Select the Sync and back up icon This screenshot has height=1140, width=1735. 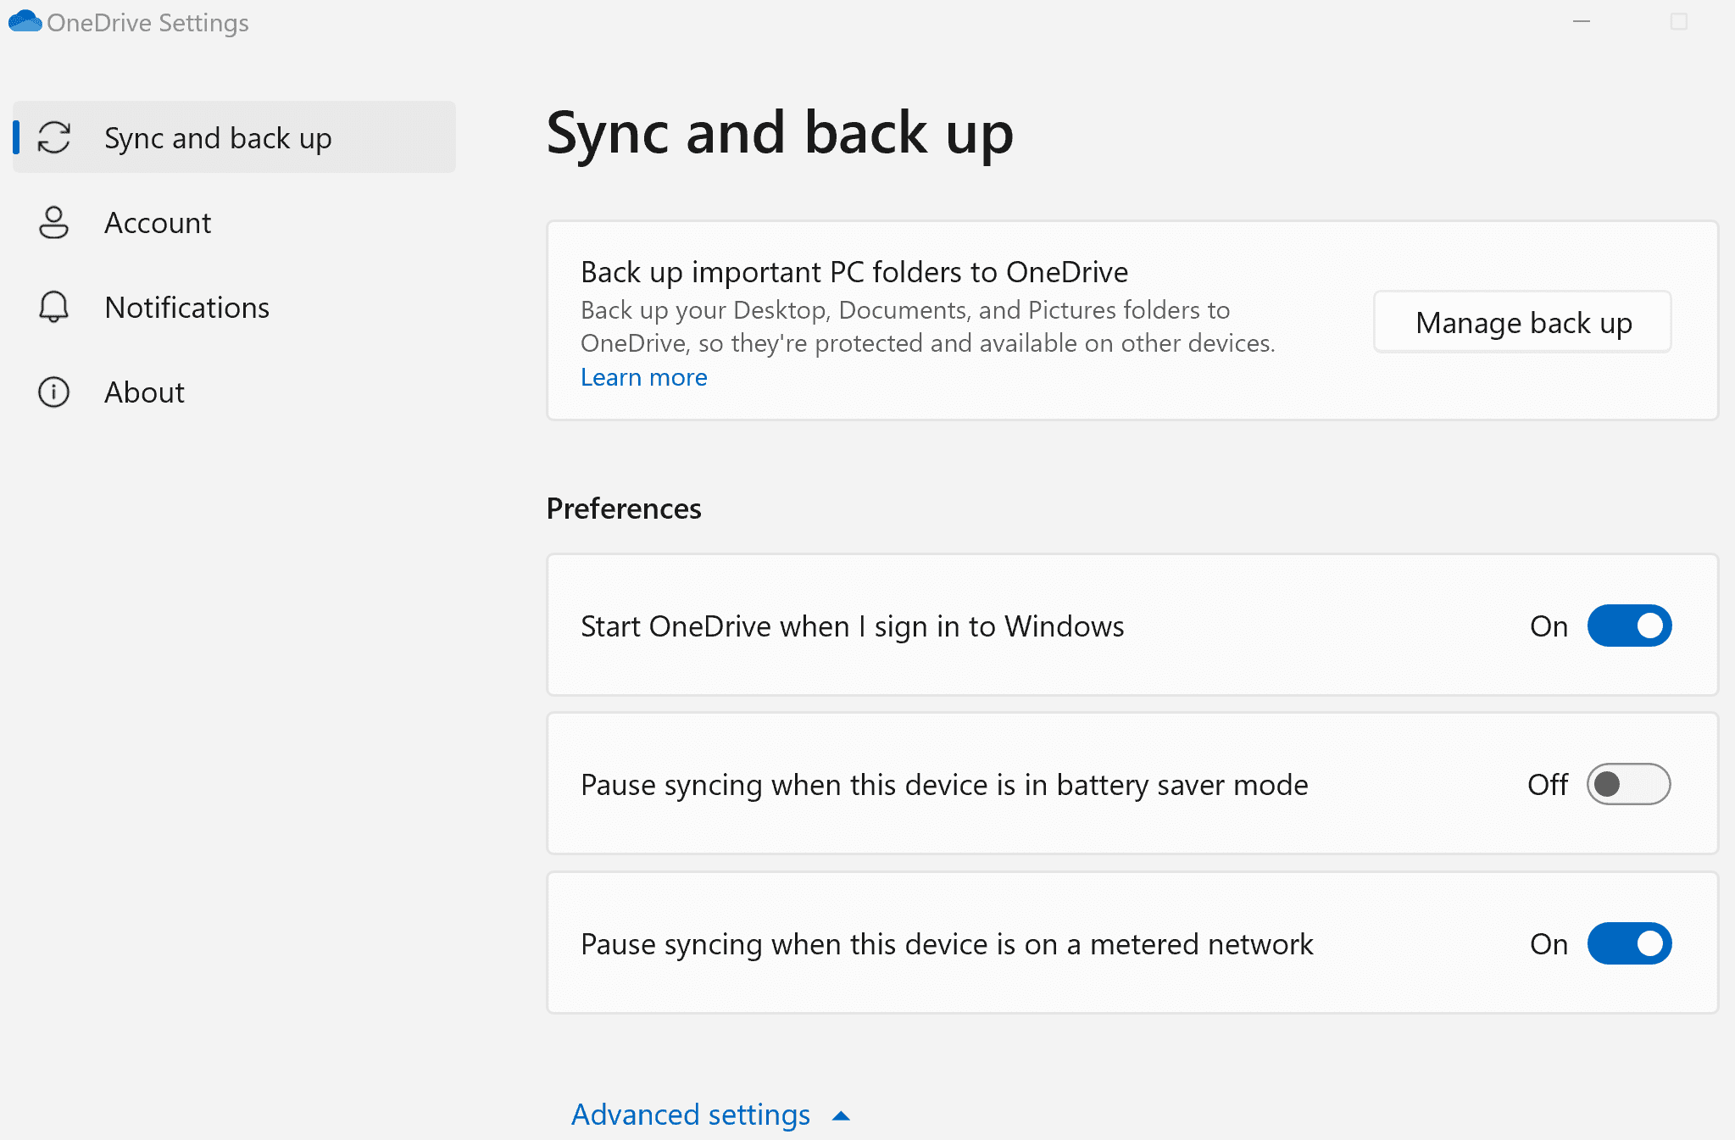click(53, 136)
